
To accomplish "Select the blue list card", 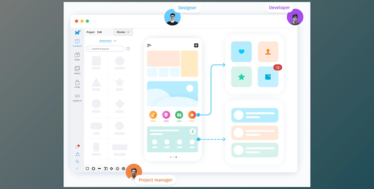I will click(255, 115).
